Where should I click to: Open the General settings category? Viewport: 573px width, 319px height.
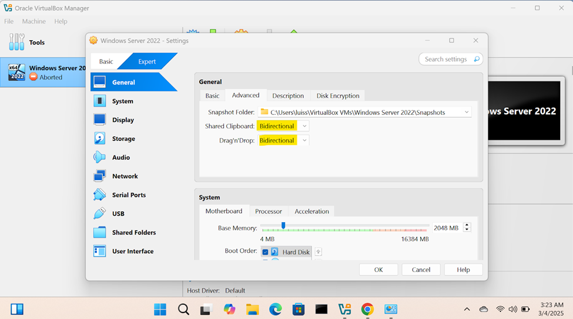(133, 82)
